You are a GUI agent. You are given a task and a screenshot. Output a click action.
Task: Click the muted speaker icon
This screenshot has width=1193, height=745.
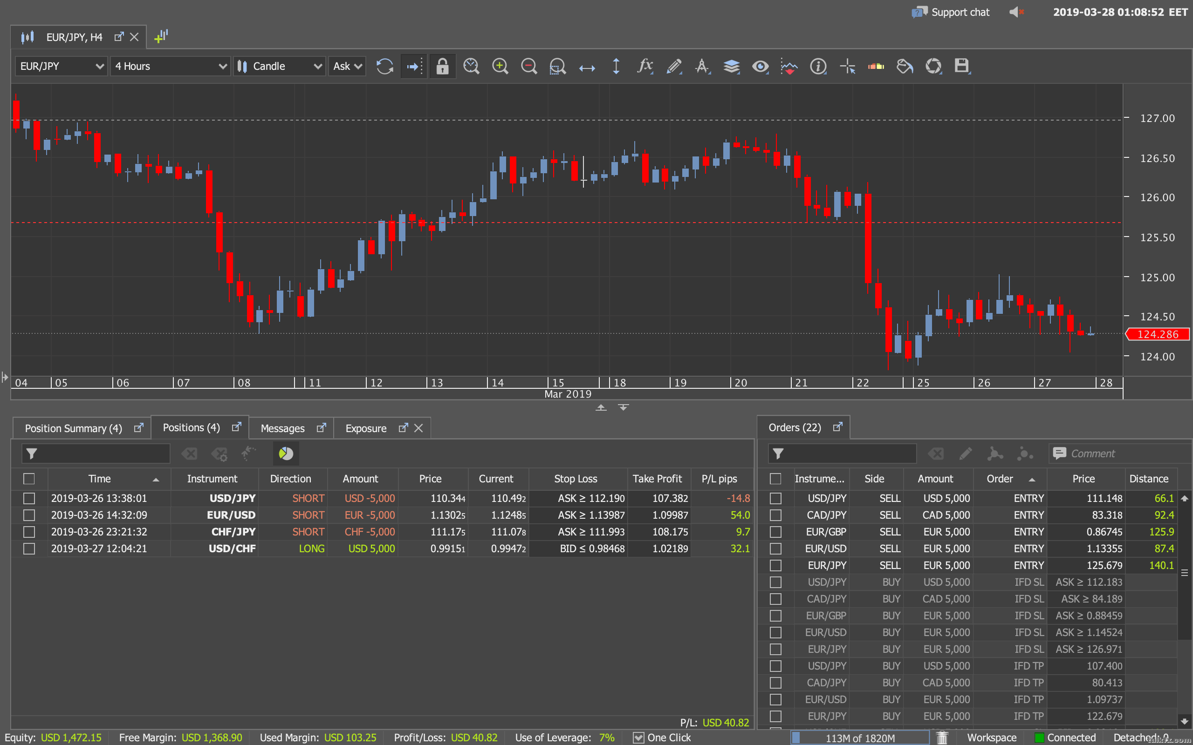1016,12
